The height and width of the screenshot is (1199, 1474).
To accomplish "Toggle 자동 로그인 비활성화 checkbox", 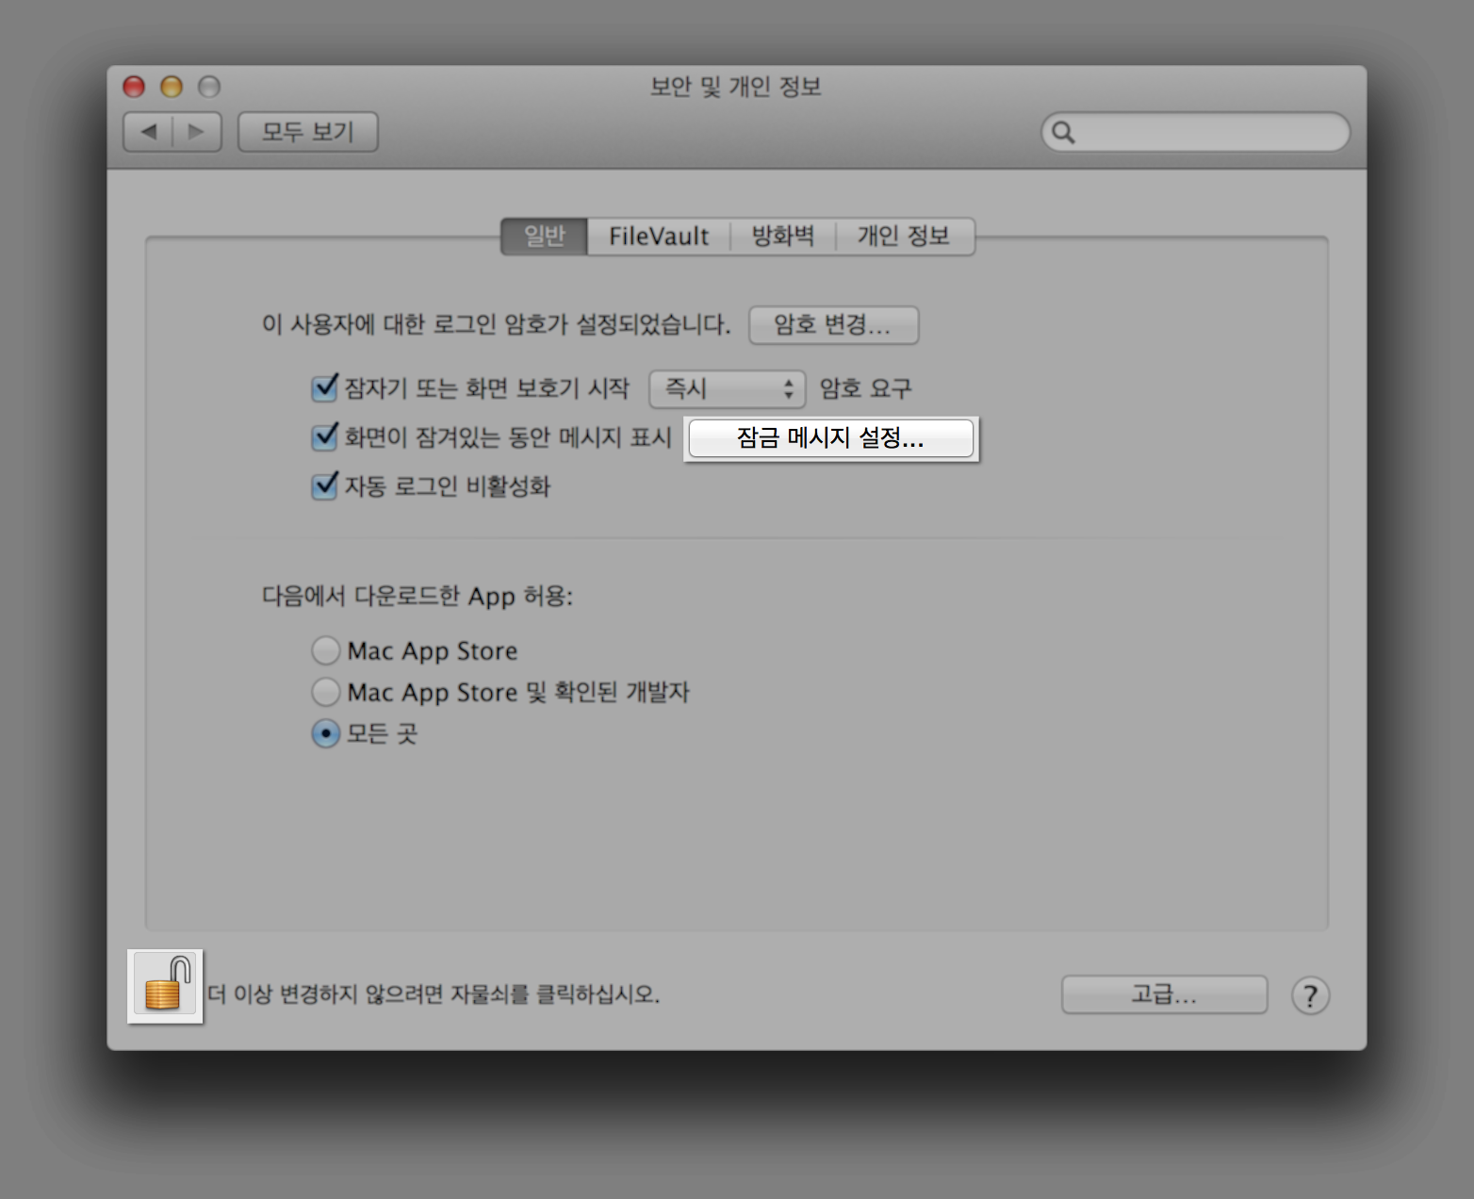I will click(324, 485).
